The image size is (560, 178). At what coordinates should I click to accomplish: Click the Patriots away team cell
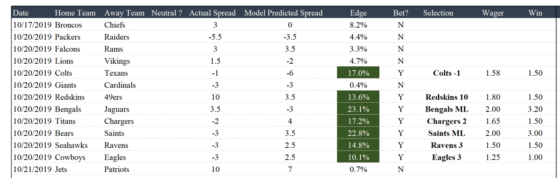[x=117, y=170]
